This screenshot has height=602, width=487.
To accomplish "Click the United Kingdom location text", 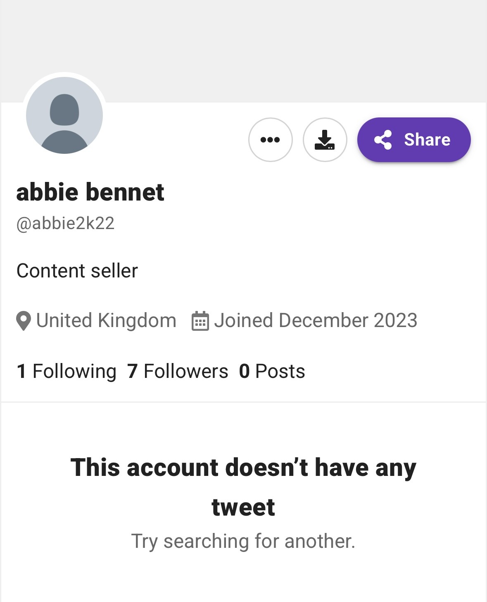I will [106, 320].
